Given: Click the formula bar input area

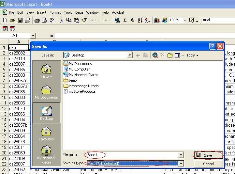Looking at the screenshot, I should point(145,36).
